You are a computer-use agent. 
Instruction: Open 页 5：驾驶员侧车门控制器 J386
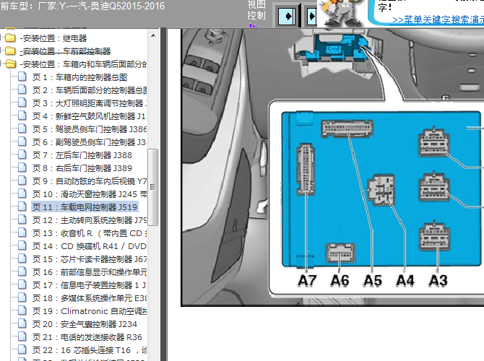[89, 129]
